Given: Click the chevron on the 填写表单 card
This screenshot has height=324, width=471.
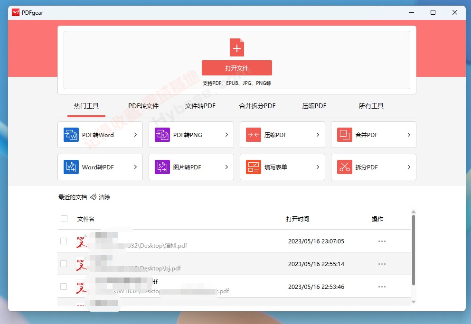Looking at the screenshot, I should (318, 167).
